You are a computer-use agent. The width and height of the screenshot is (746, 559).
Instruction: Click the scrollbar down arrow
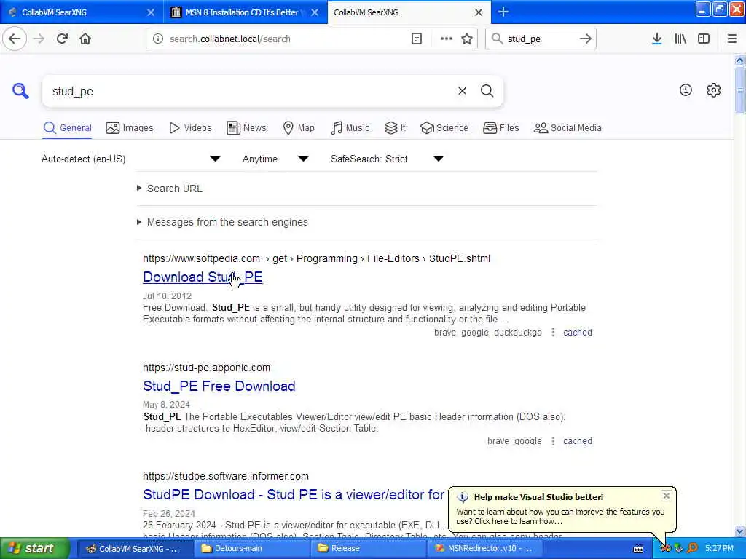(x=739, y=531)
